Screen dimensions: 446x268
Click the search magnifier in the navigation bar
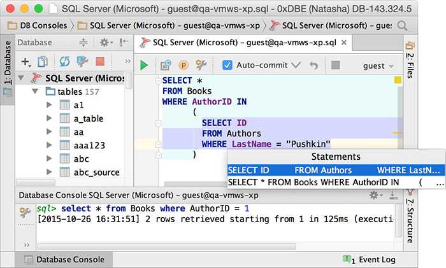pos(402,26)
